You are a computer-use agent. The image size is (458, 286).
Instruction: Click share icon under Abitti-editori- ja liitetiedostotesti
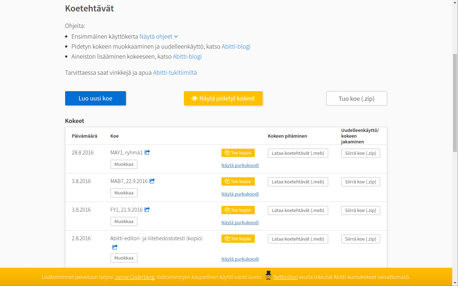(x=115, y=247)
